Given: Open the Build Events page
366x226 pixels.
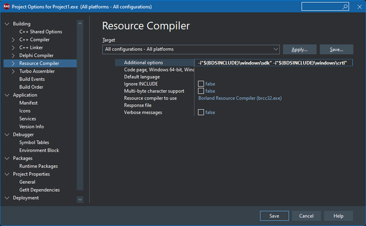Looking at the screenshot, I should coord(32,79).
